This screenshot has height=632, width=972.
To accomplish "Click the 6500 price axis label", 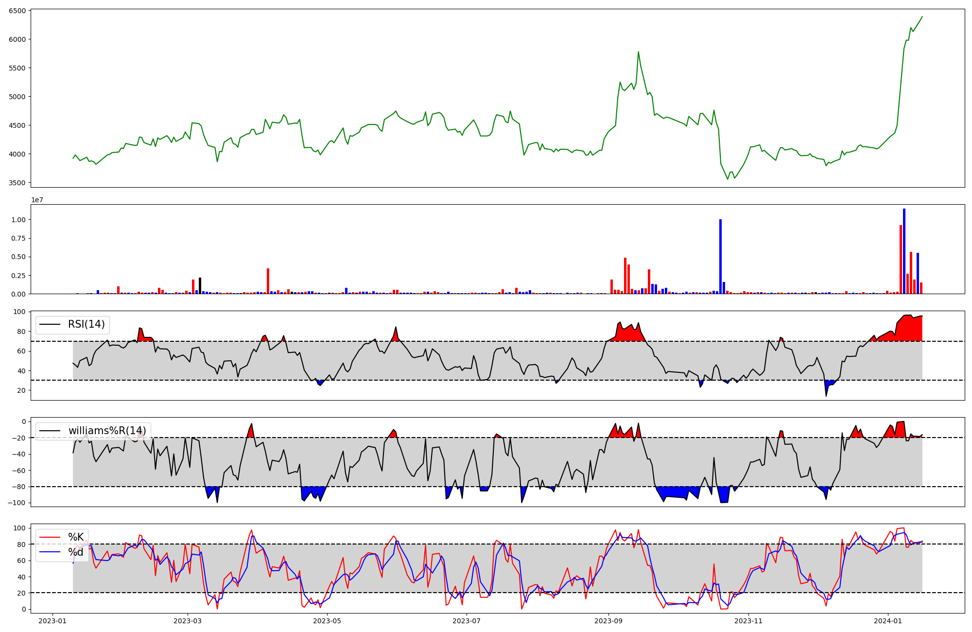I will (x=17, y=11).
